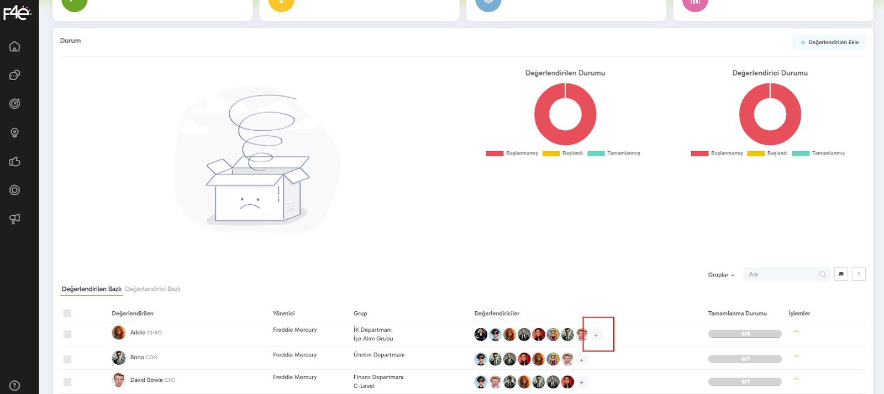Expand the Gruplar dropdown
884x394 pixels.
coord(721,275)
